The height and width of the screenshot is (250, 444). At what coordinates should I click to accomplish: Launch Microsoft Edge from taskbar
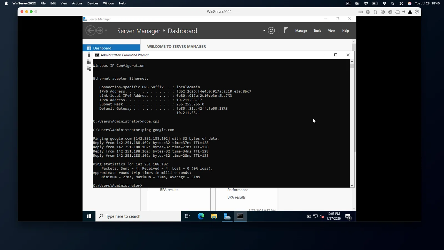coord(201,216)
